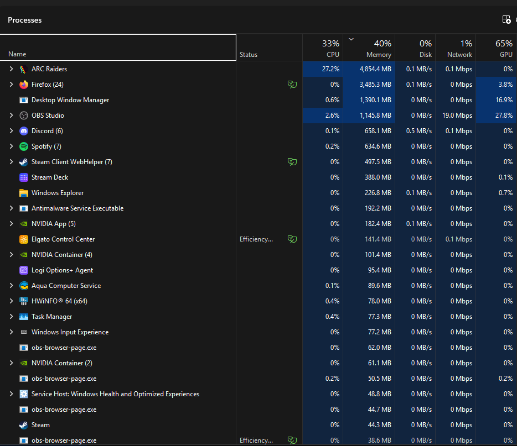Click the Steam Client WebHelper icon

23,162
